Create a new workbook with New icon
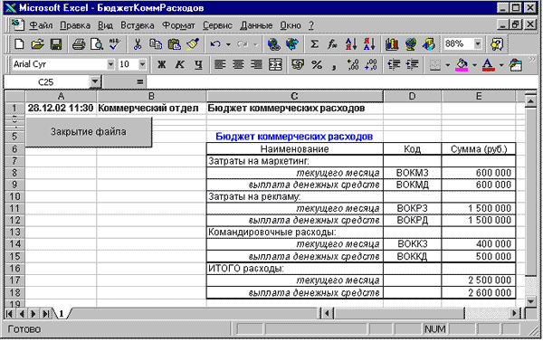This screenshot has height=342, width=543. pyautogui.click(x=19, y=44)
